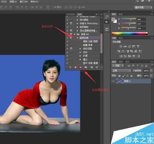Create a new action in Actions panel

tap(91, 67)
